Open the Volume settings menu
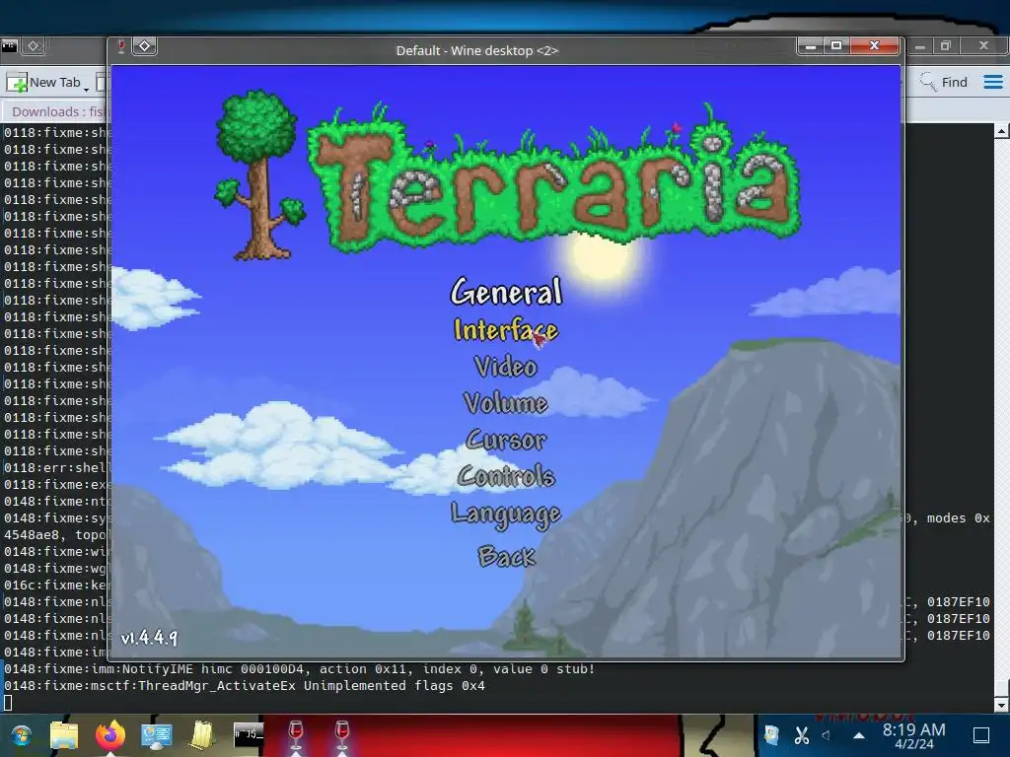1010x757 pixels. (506, 403)
